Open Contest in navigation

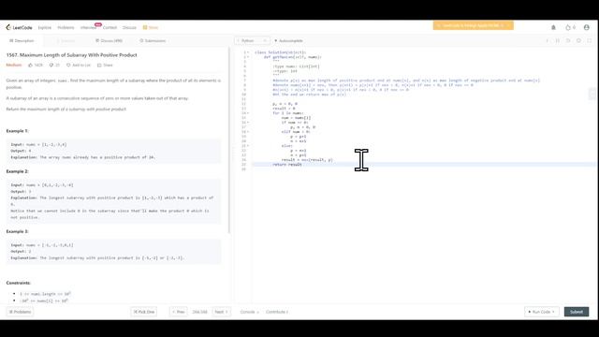click(x=110, y=27)
